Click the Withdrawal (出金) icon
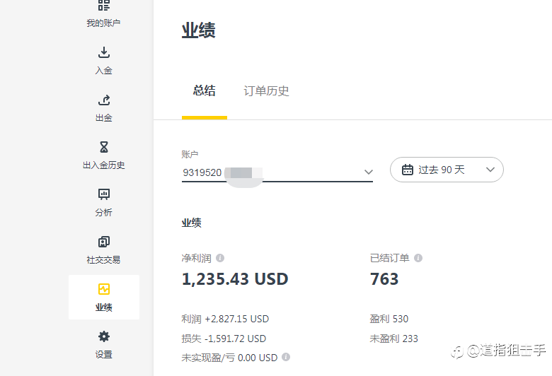The height and width of the screenshot is (376, 552). [104, 100]
